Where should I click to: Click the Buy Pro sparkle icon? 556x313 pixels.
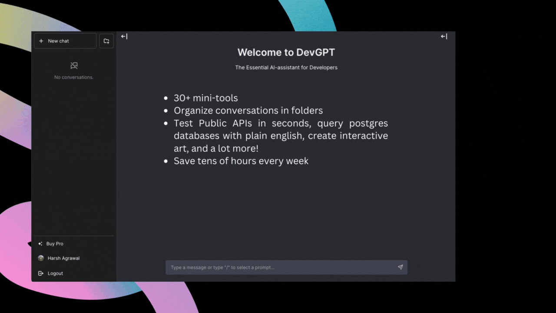(x=40, y=244)
